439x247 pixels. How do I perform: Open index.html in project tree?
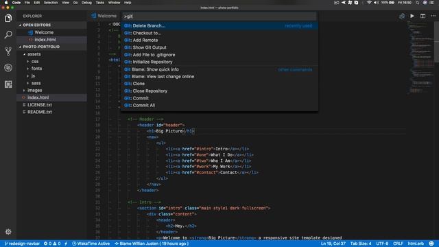pos(52,97)
